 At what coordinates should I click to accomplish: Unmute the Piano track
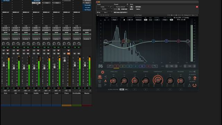coord(69,53)
